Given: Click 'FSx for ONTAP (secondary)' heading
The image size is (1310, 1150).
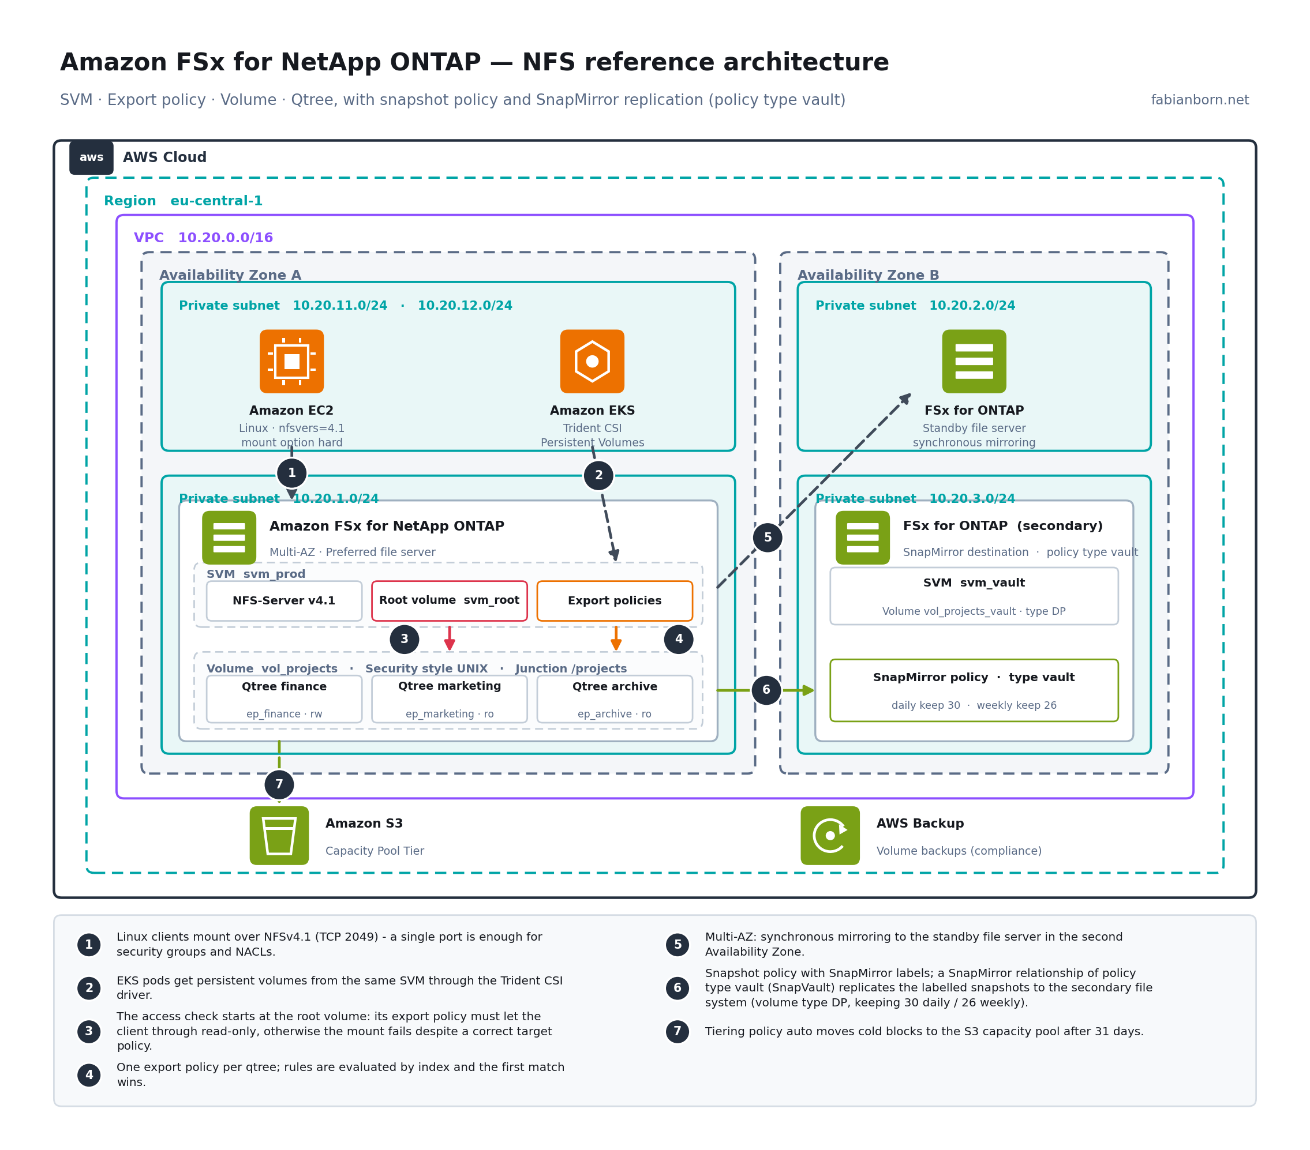Looking at the screenshot, I should point(1003,526).
